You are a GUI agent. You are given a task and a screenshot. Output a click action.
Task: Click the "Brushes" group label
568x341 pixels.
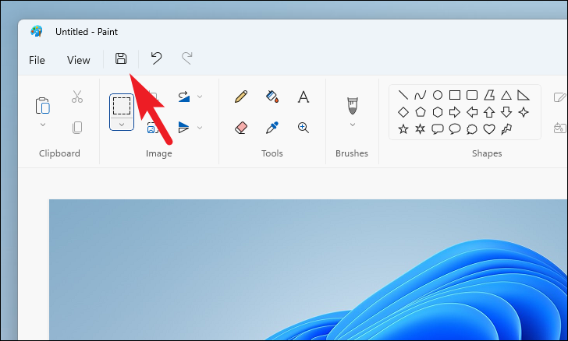click(x=352, y=153)
